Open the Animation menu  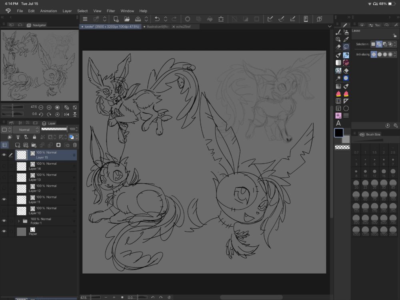coord(48,11)
